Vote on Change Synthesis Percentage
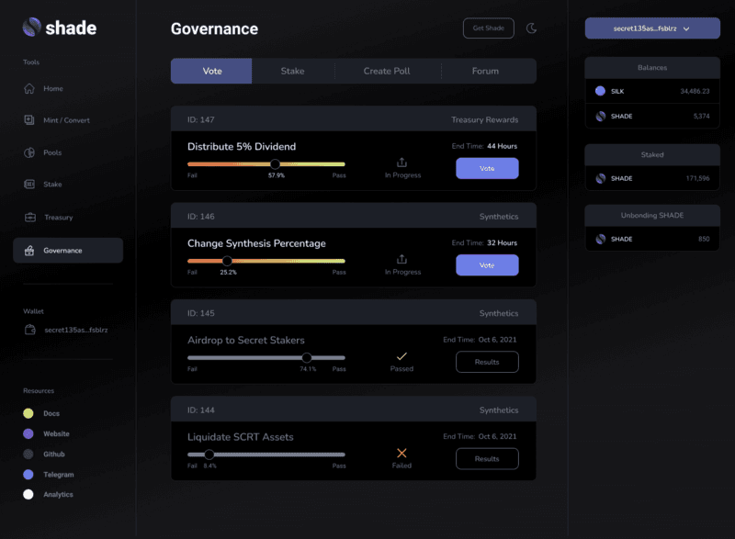This screenshot has height=539, width=735. coord(487,265)
